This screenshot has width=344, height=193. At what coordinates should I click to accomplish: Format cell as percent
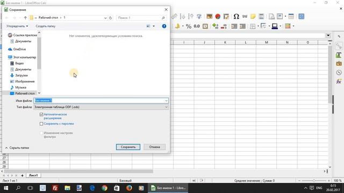point(189,26)
